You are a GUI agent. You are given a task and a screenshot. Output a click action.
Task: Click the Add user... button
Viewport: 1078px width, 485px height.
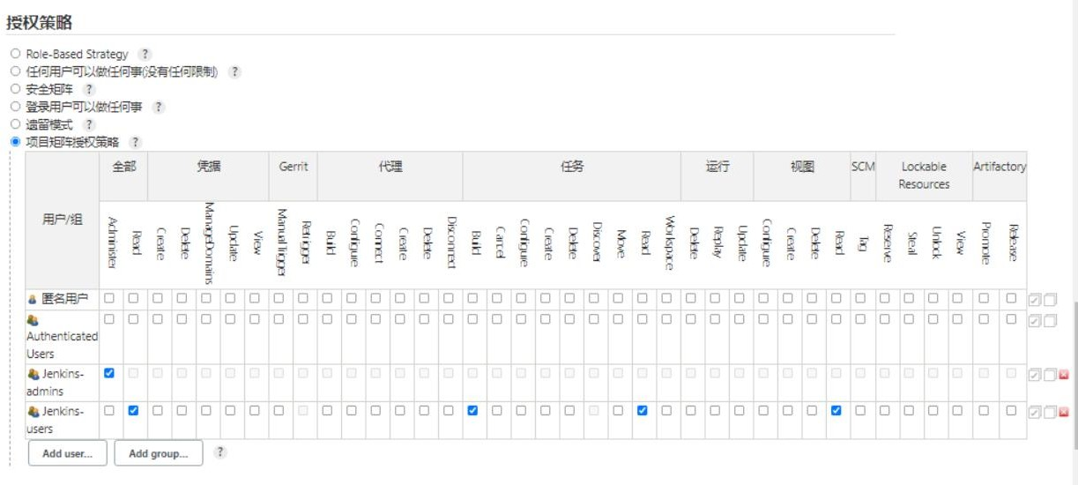(x=67, y=453)
